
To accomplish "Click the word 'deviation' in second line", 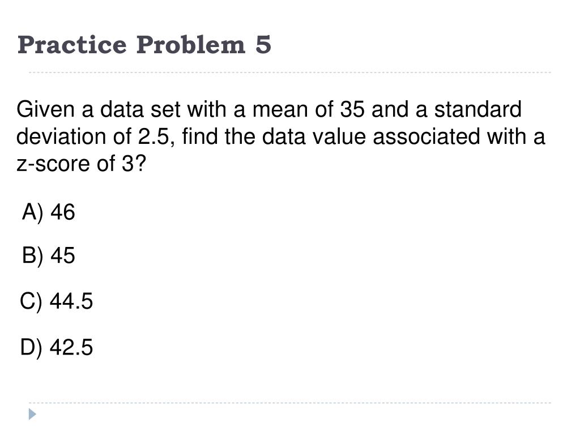I will (x=62, y=137).
